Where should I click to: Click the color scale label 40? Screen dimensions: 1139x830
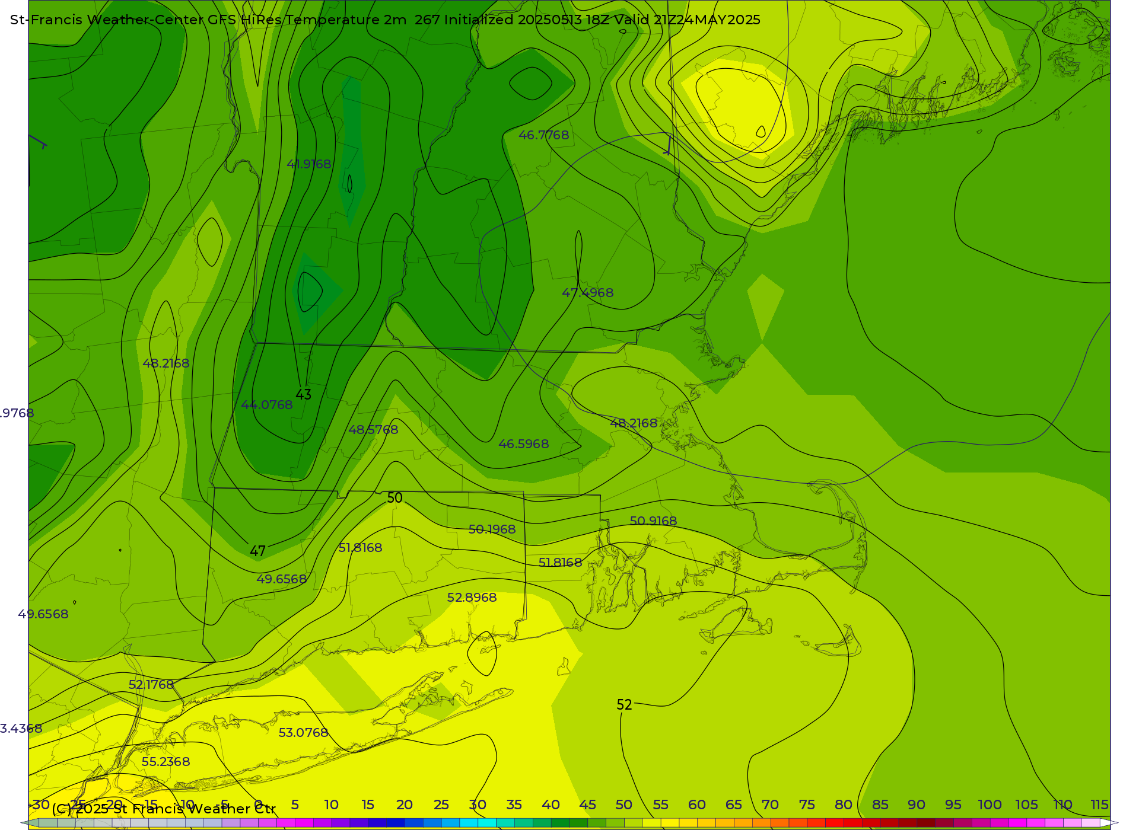coord(551,805)
